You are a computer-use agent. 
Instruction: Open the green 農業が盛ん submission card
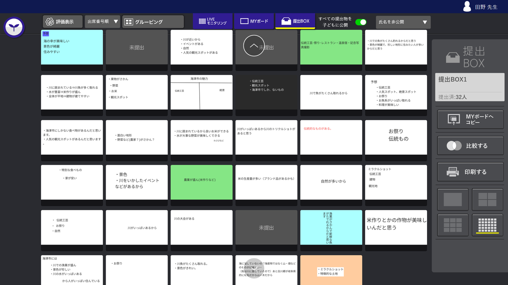201,182
